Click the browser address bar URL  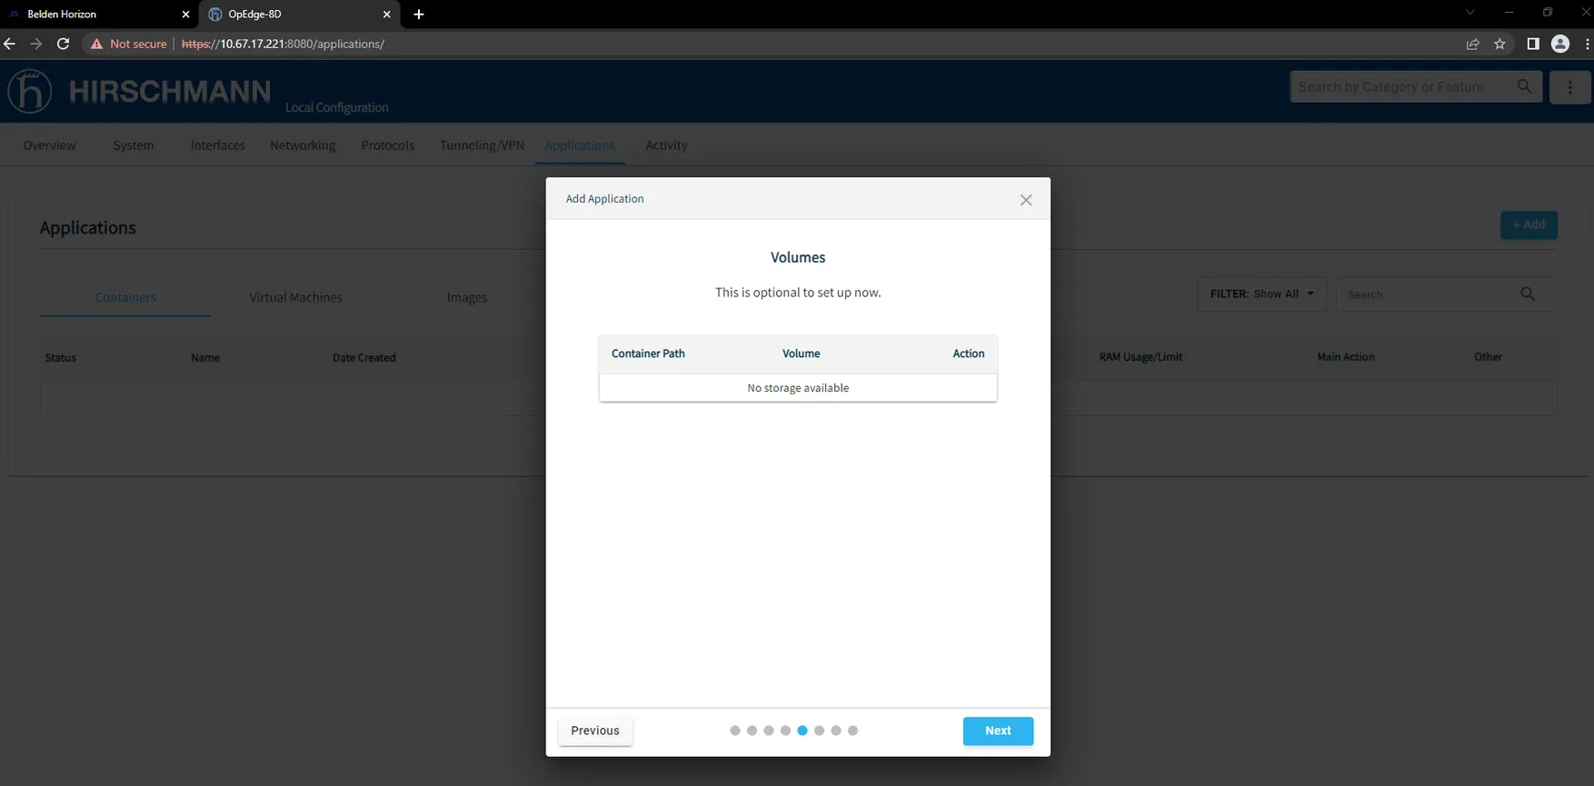[283, 44]
